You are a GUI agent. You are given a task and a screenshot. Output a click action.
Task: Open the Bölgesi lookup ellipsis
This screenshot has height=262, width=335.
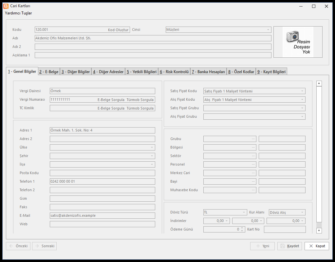253,147
